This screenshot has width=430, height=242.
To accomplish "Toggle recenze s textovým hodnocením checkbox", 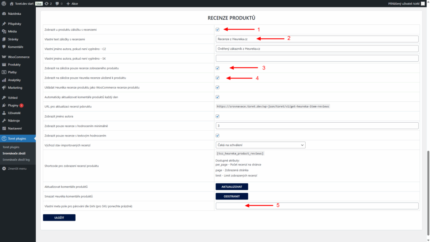I will tap(218, 136).
